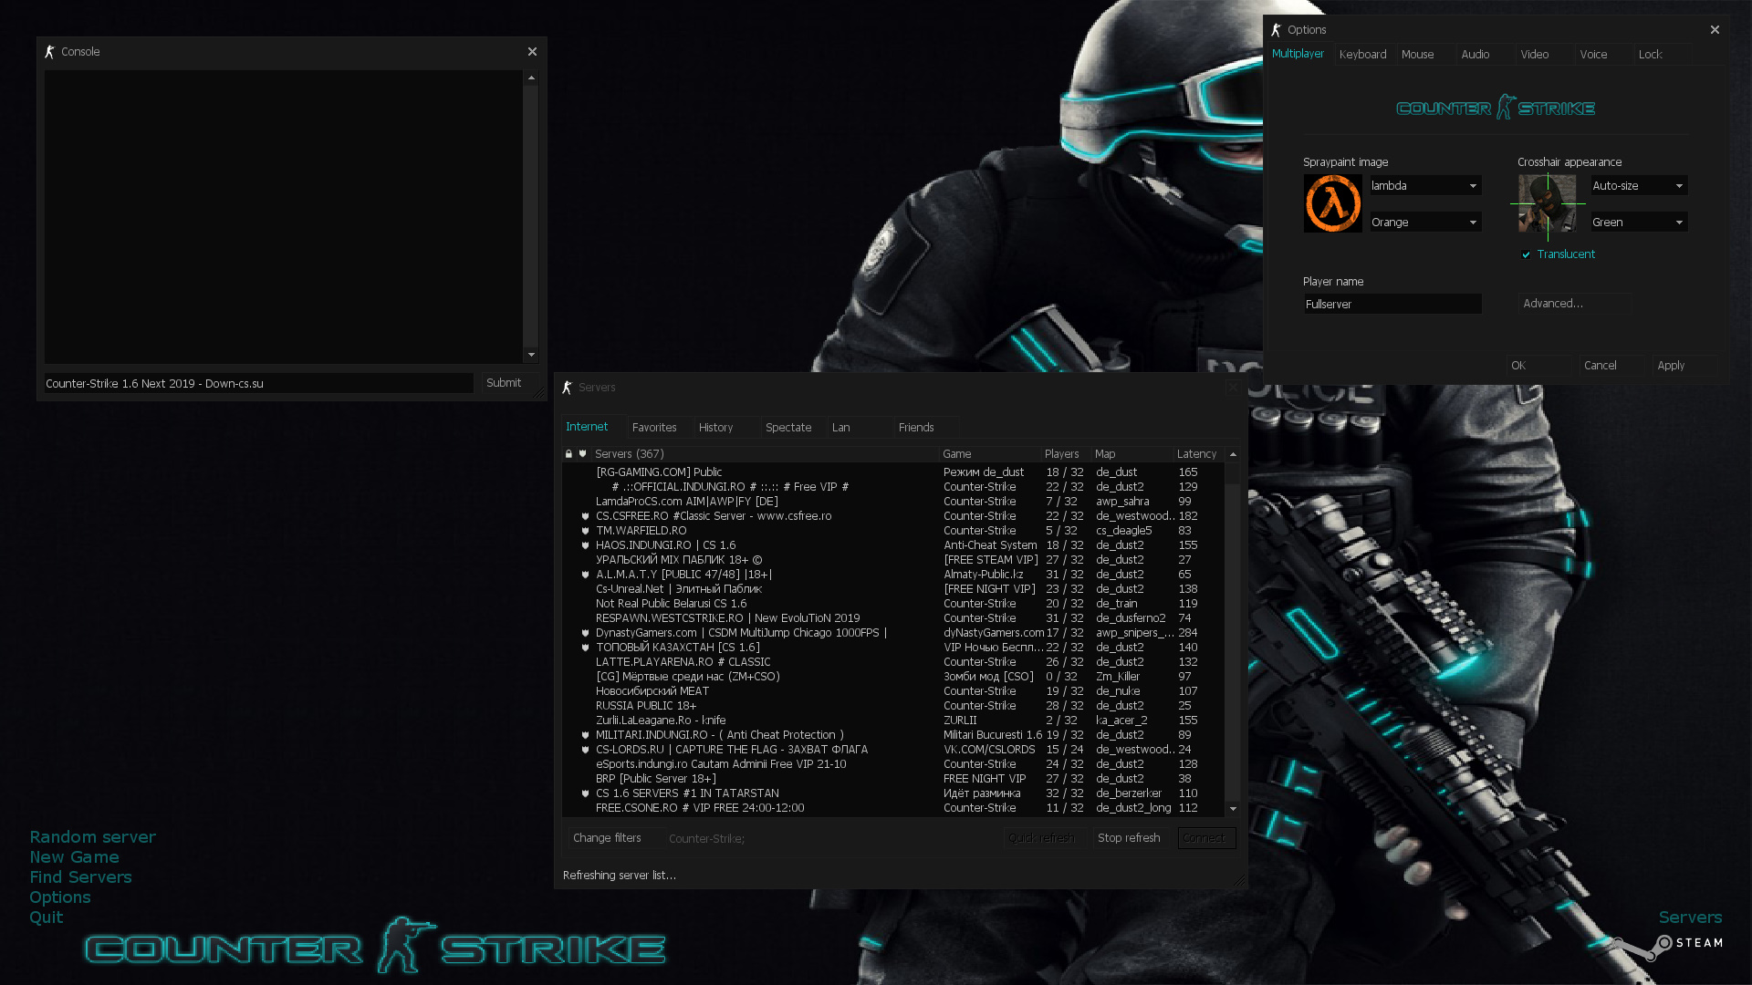Click the shield column header in server list
The width and height of the screenshot is (1752, 985).
pyautogui.click(x=582, y=453)
